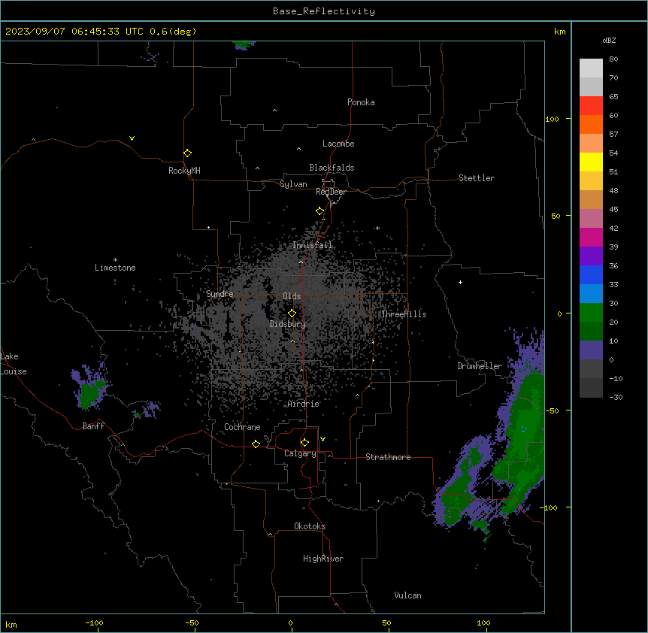Click the white asterisk marker east of Innisfail
Viewport: 648px width, 633px height.
[377, 228]
